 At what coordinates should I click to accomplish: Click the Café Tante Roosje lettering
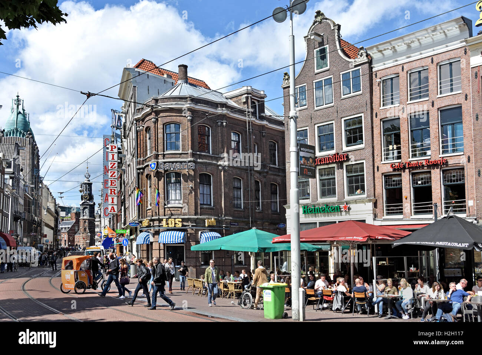coord(418,164)
